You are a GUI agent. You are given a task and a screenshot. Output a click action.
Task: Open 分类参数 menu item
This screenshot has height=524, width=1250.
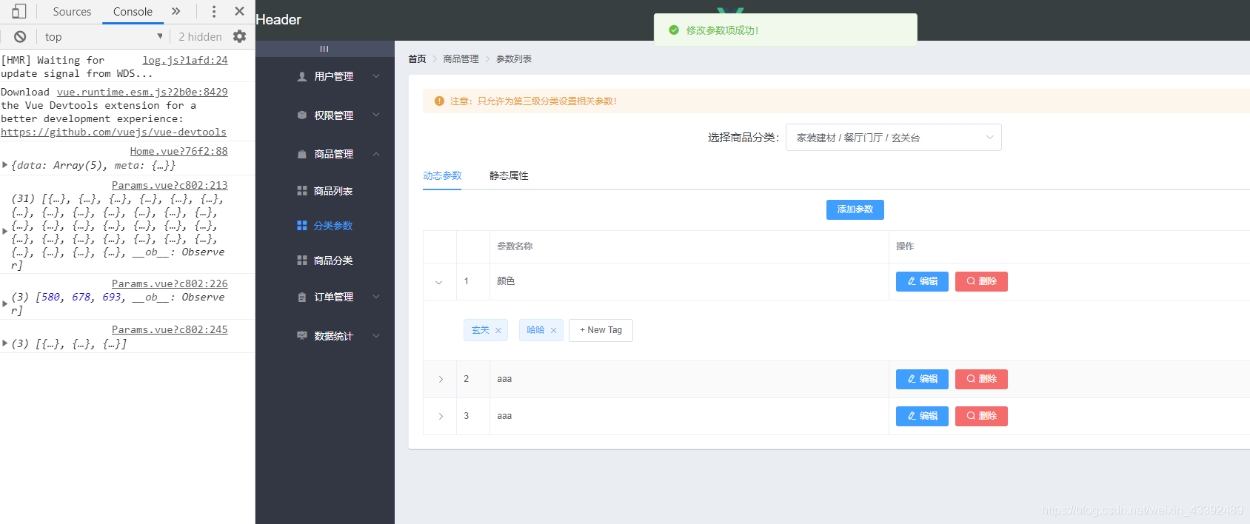click(332, 226)
